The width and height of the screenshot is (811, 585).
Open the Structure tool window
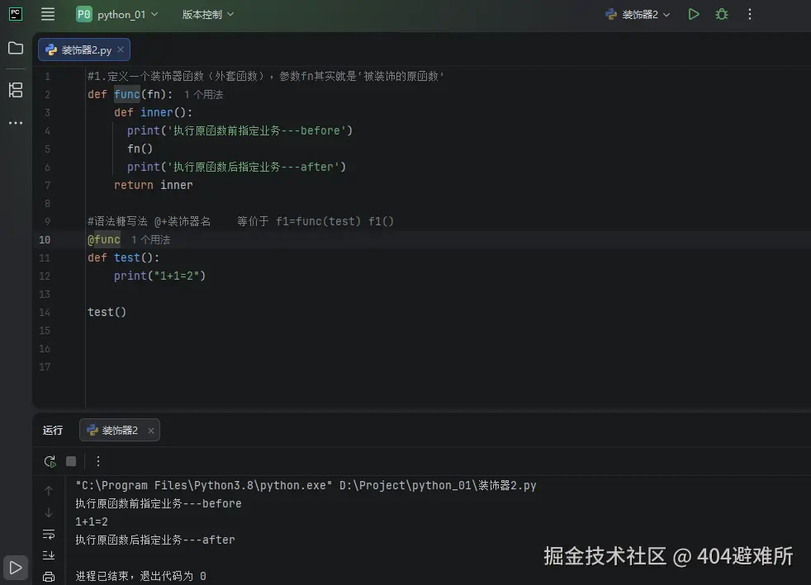(x=16, y=90)
